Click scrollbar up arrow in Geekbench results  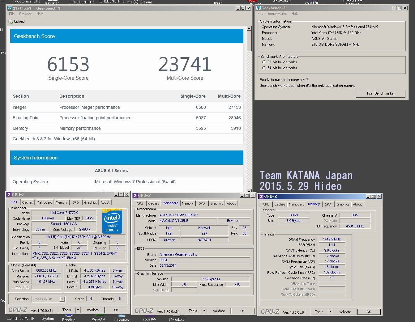click(x=249, y=28)
